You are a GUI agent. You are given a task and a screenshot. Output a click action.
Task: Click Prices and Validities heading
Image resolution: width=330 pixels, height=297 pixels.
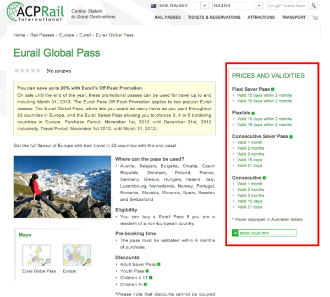pyautogui.click(x=268, y=76)
